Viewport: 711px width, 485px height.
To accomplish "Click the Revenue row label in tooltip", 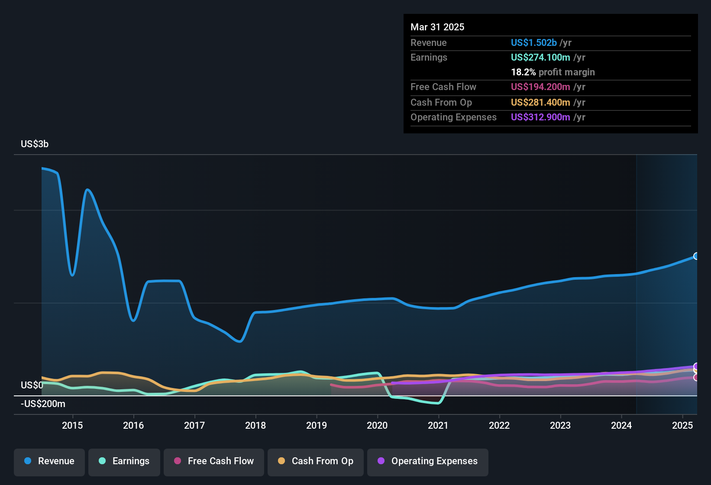I will point(429,42).
